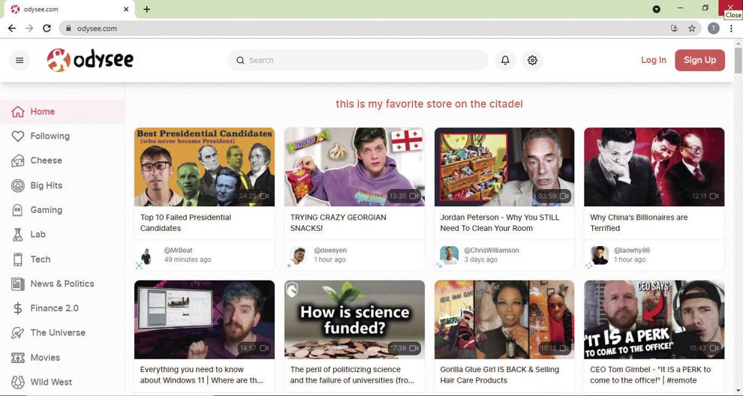Open the browser profile avatar
The width and height of the screenshot is (743, 396).
point(713,28)
